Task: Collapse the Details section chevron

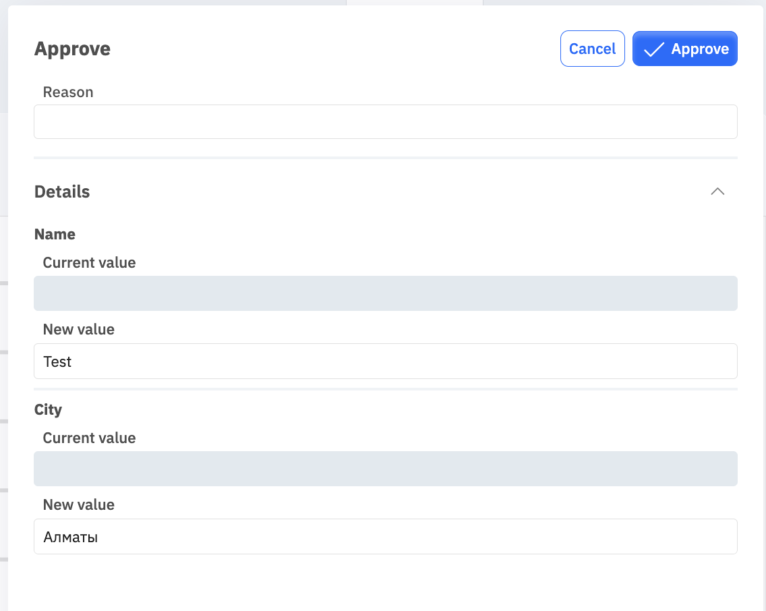Action: (x=717, y=192)
